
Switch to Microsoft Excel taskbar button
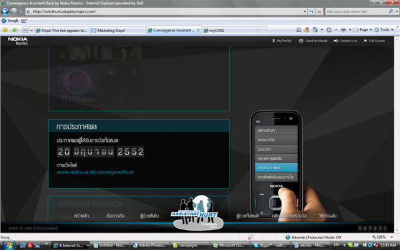point(230,245)
